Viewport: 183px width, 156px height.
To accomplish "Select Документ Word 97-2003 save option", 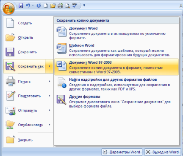I will coord(116,67).
